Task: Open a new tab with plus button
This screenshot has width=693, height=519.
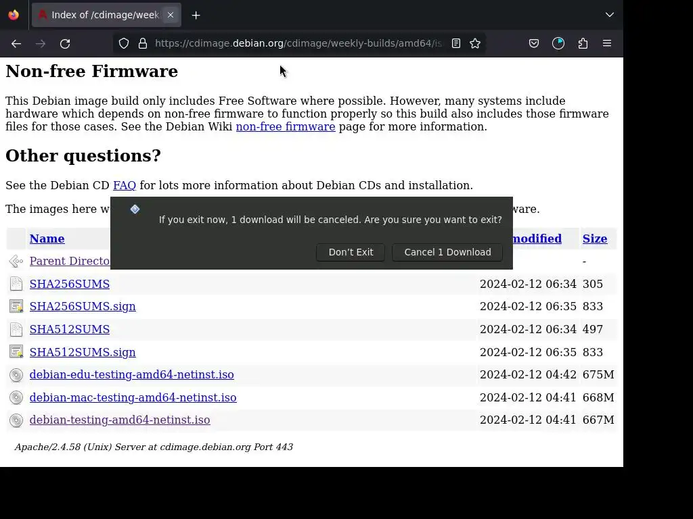Action: (x=196, y=16)
